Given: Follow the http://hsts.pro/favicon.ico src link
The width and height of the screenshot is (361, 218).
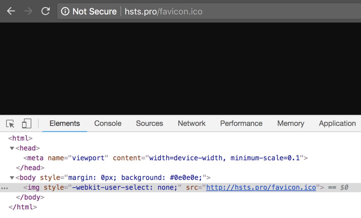Looking at the screenshot, I should [261, 188].
